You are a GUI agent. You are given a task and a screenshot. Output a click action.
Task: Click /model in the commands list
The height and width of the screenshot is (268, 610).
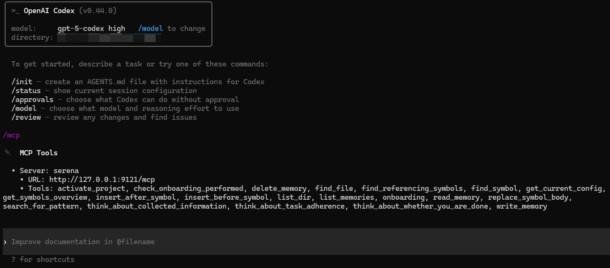(x=24, y=109)
